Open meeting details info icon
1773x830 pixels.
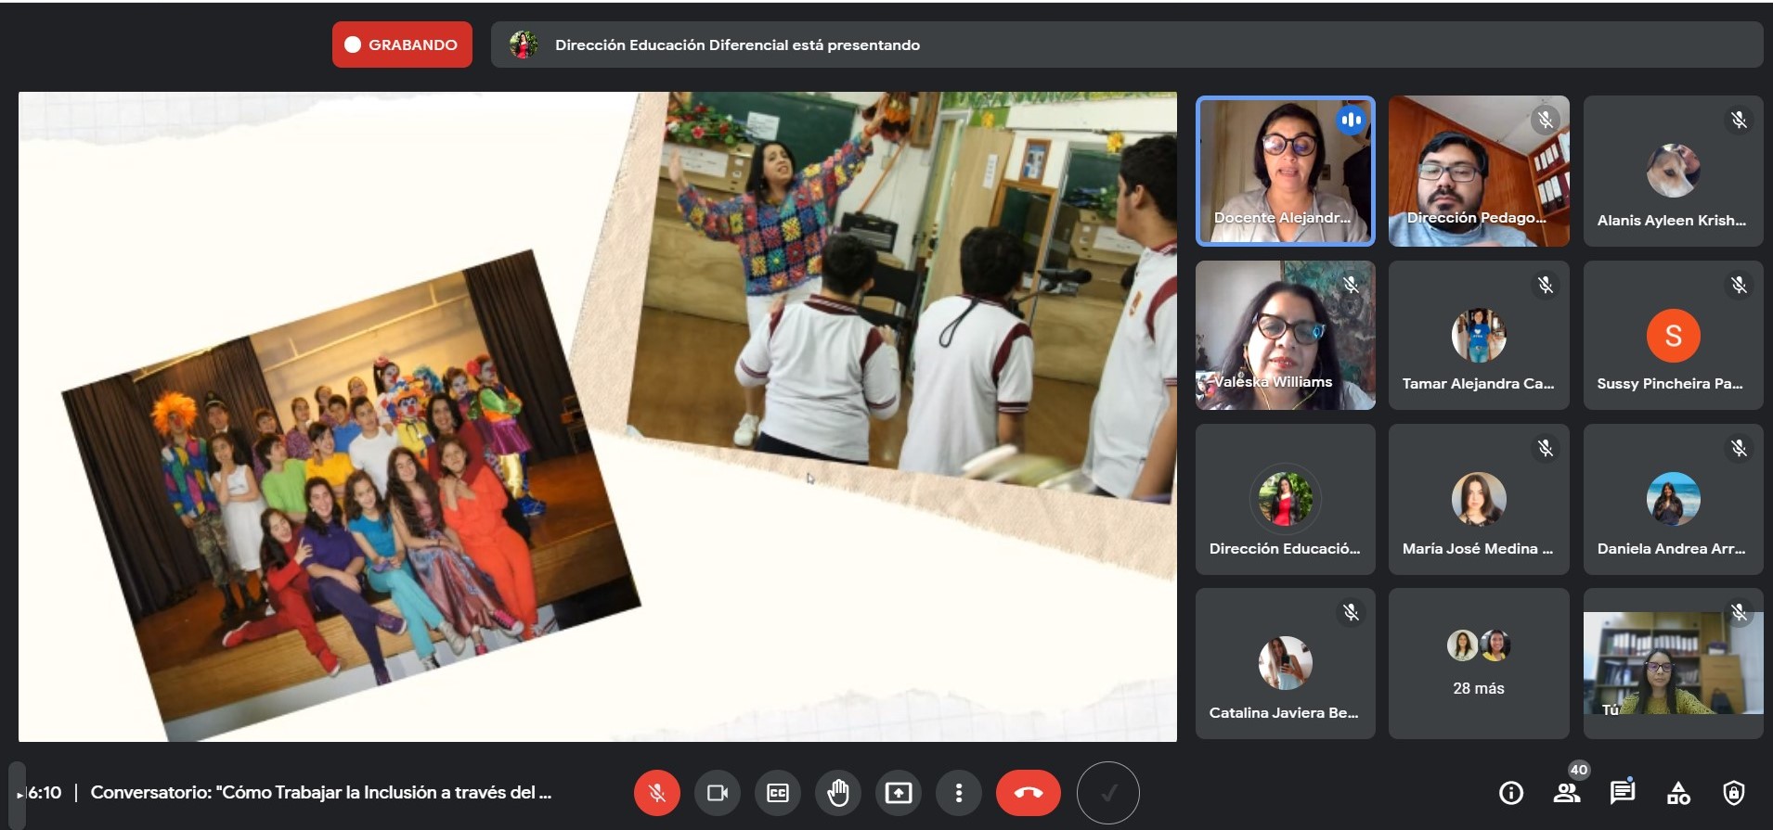(x=1510, y=793)
